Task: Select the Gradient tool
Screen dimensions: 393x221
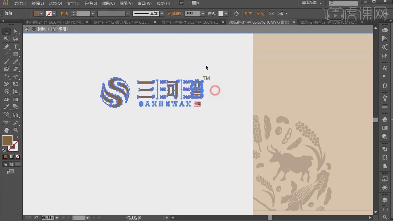Action: click(16, 99)
